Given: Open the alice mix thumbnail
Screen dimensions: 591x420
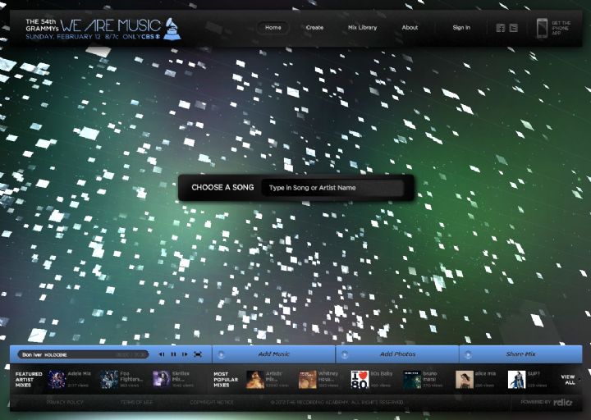Looking at the screenshot, I should [x=465, y=380].
